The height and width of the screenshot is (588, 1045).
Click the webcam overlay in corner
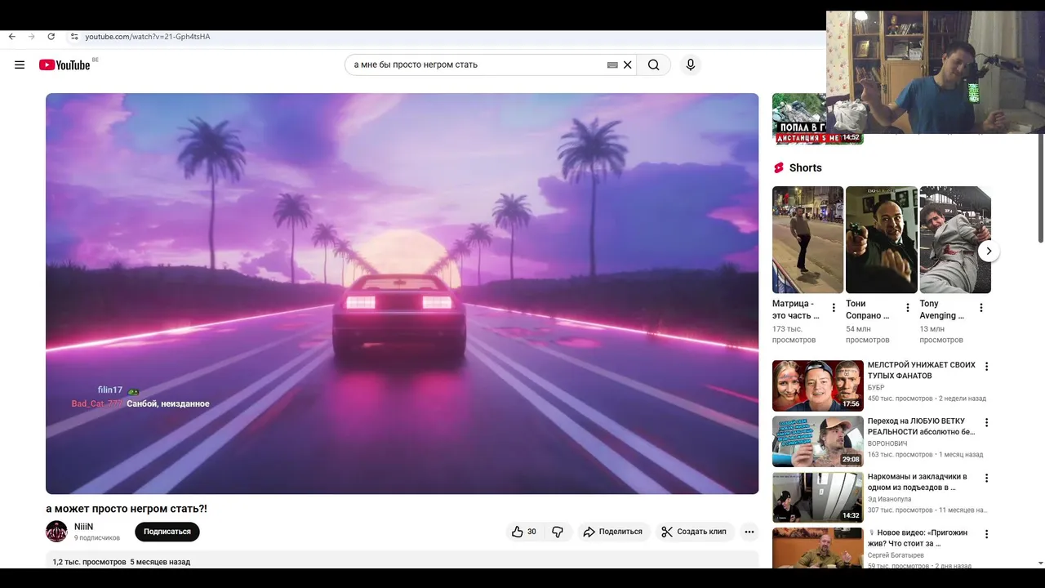[936, 72]
